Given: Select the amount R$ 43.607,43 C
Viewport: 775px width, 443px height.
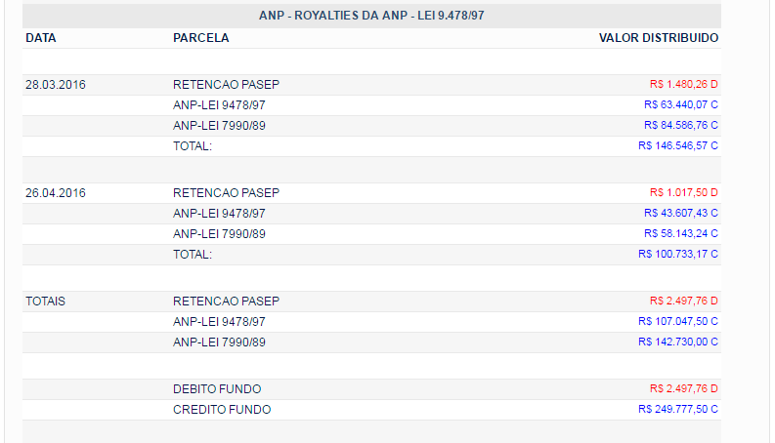Looking at the screenshot, I should click(x=680, y=213).
